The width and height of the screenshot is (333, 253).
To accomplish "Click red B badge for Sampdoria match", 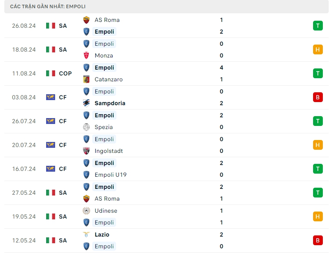I will [x=318, y=97].
